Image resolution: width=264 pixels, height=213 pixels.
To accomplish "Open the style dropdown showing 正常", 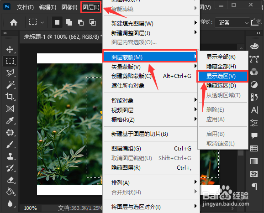I will 232,22.
